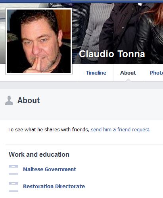Open the Restoration Directorate link
163x198 pixels.
coord(54,186)
